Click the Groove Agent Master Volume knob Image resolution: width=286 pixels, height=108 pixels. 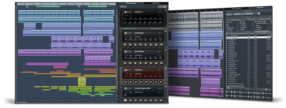coord(125,100)
